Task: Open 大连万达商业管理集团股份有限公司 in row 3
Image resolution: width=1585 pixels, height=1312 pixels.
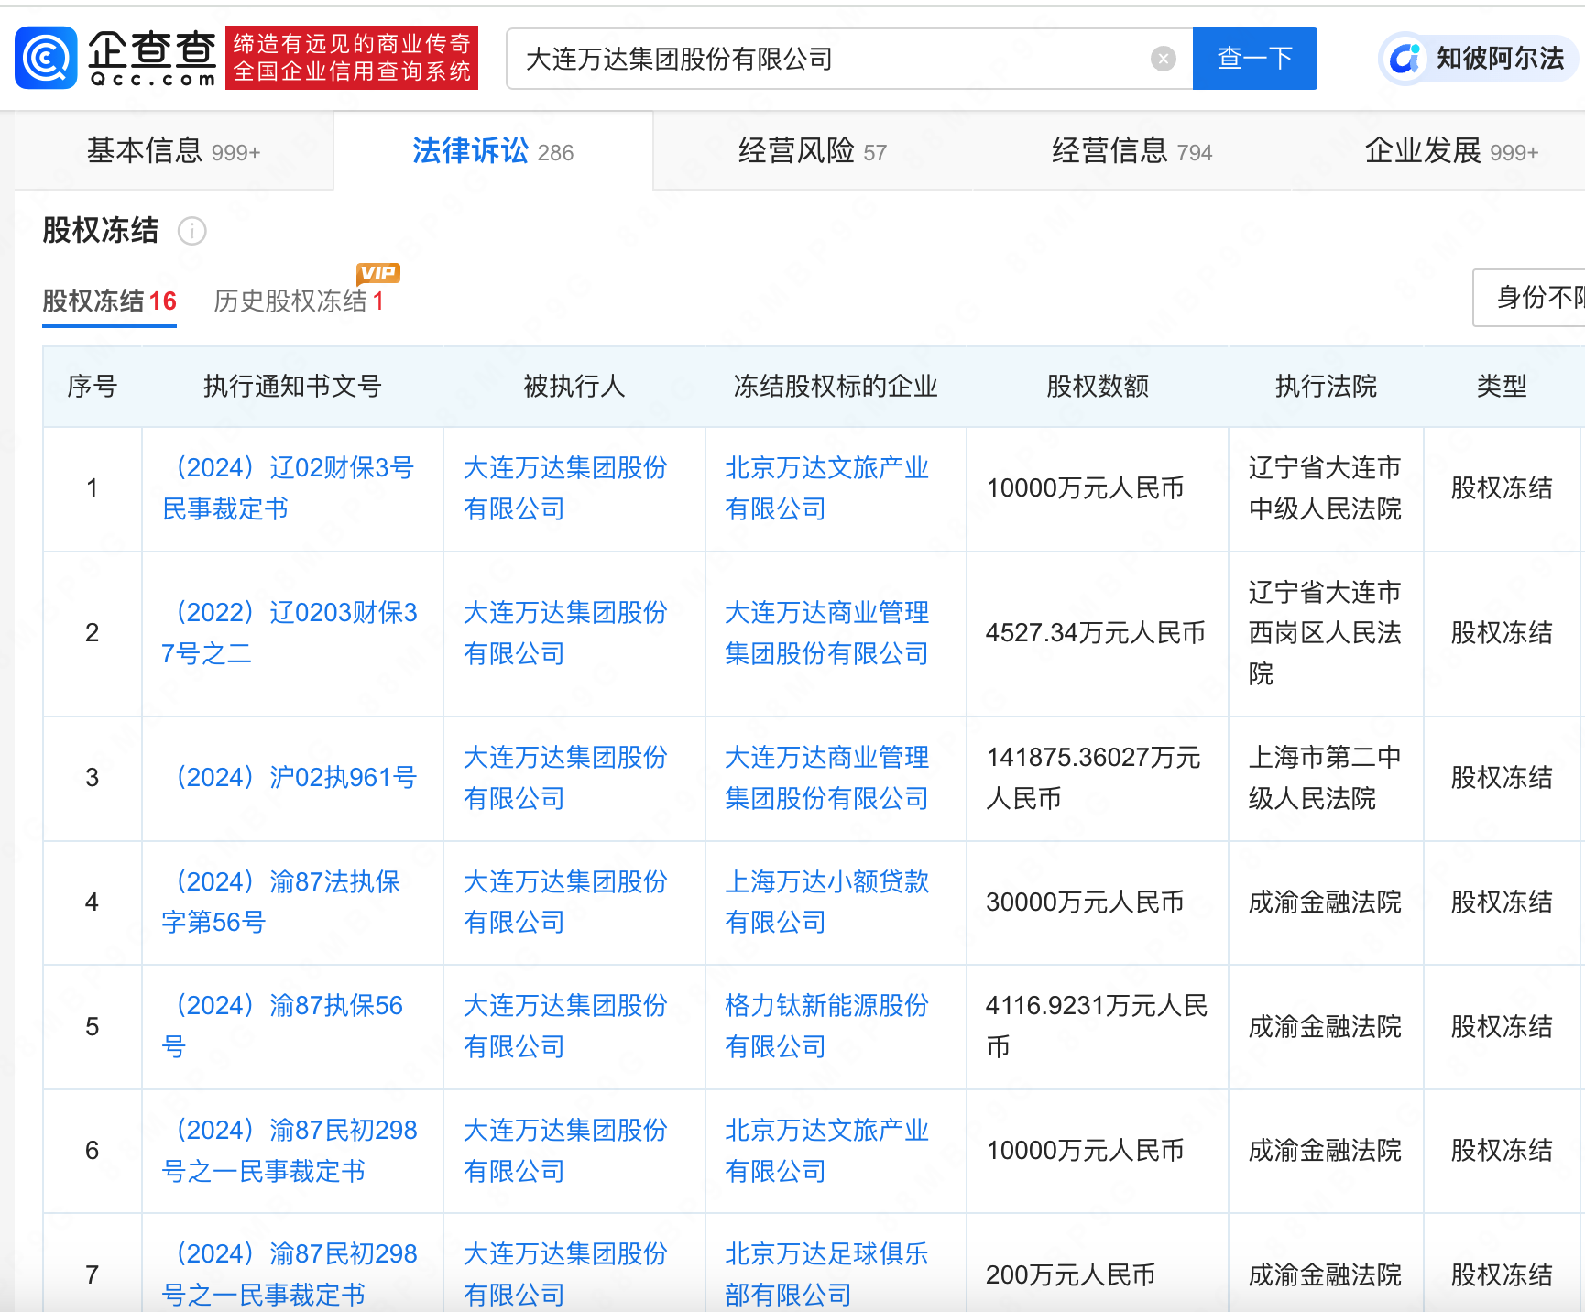Action: [x=826, y=778]
